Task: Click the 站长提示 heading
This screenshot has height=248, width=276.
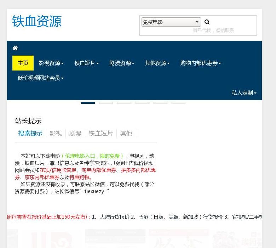Action: coord(28,121)
